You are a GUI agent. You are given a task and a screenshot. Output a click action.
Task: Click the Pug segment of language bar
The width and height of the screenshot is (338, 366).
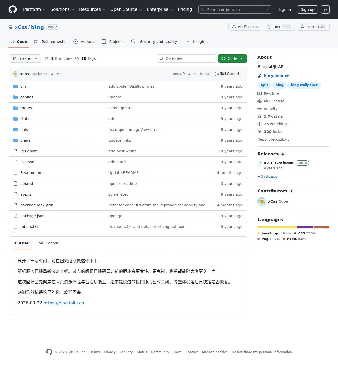pos(319,227)
